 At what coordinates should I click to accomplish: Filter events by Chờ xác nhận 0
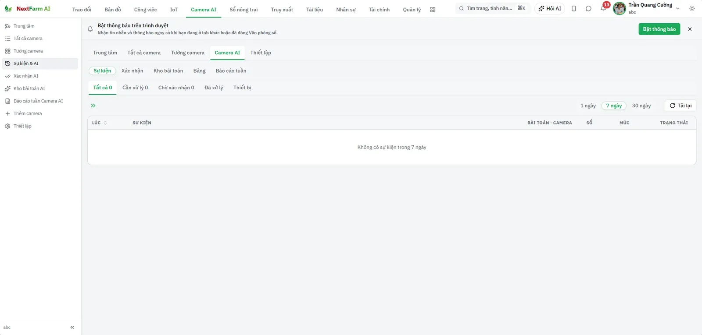(x=176, y=88)
